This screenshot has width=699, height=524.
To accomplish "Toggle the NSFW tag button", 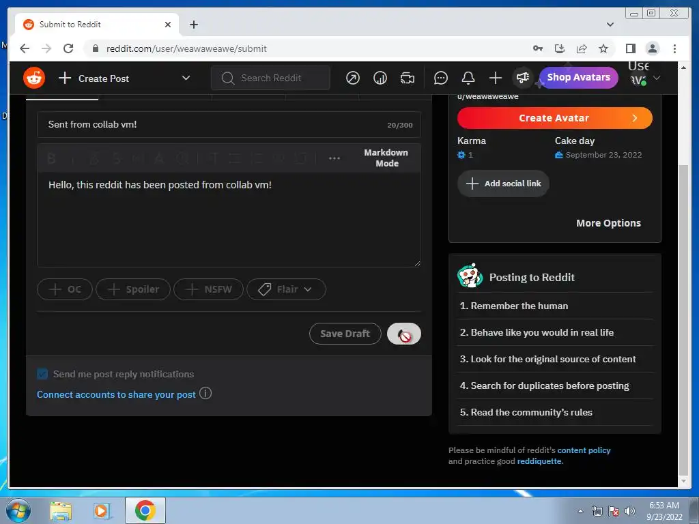I will pos(208,289).
